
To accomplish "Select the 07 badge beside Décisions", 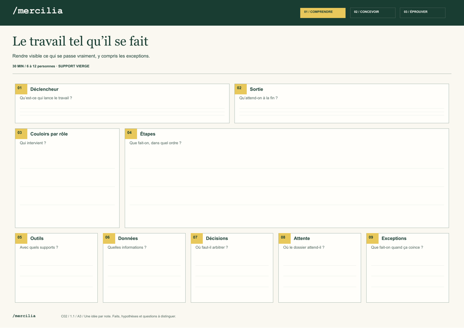I will pos(197,238).
